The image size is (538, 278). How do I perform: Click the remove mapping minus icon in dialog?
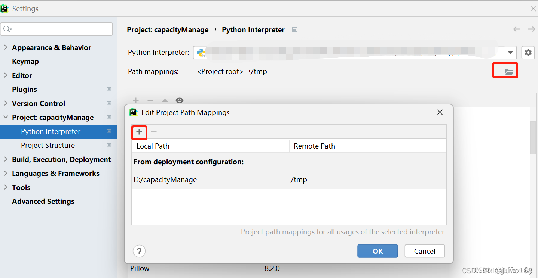tap(154, 132)
